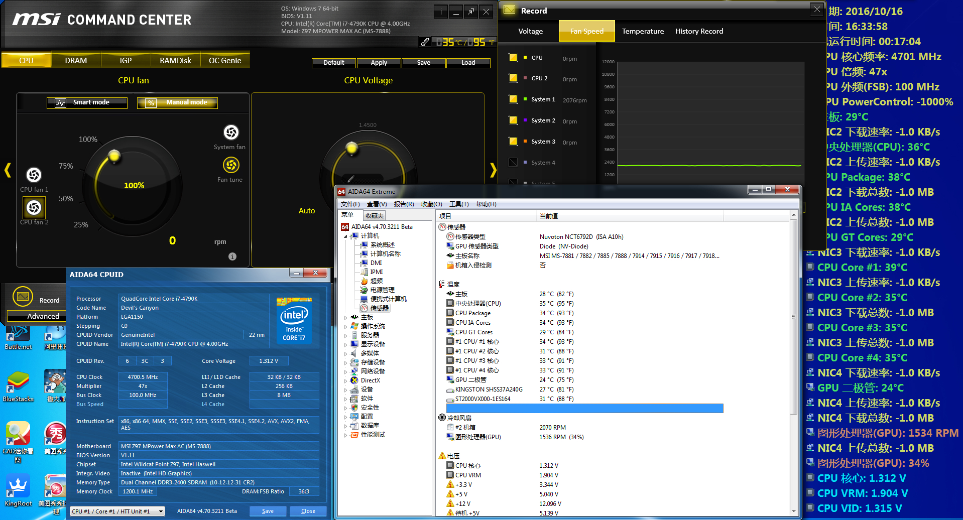Image resolution: width=963 pixels, height=520 pixels.
Task: Switch to the DRAM tab
Action: tap(76, 61)
